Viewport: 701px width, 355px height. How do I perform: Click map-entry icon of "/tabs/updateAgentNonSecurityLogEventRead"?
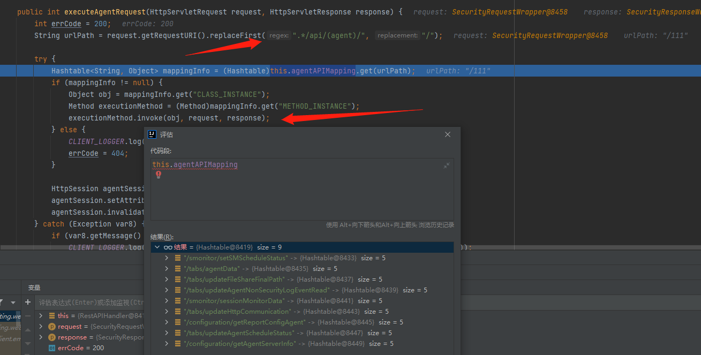pos(178,290)
